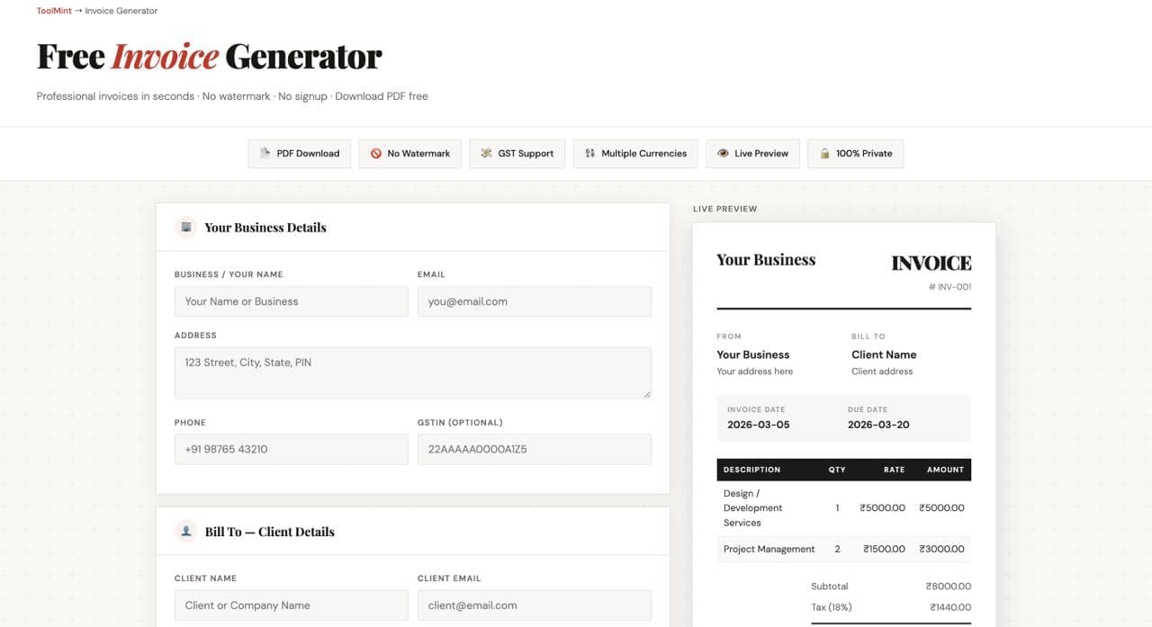The height and width of the screenshot is (627, 1152).
Task: Focus the you@email.com email field
Action: (535, 301)
